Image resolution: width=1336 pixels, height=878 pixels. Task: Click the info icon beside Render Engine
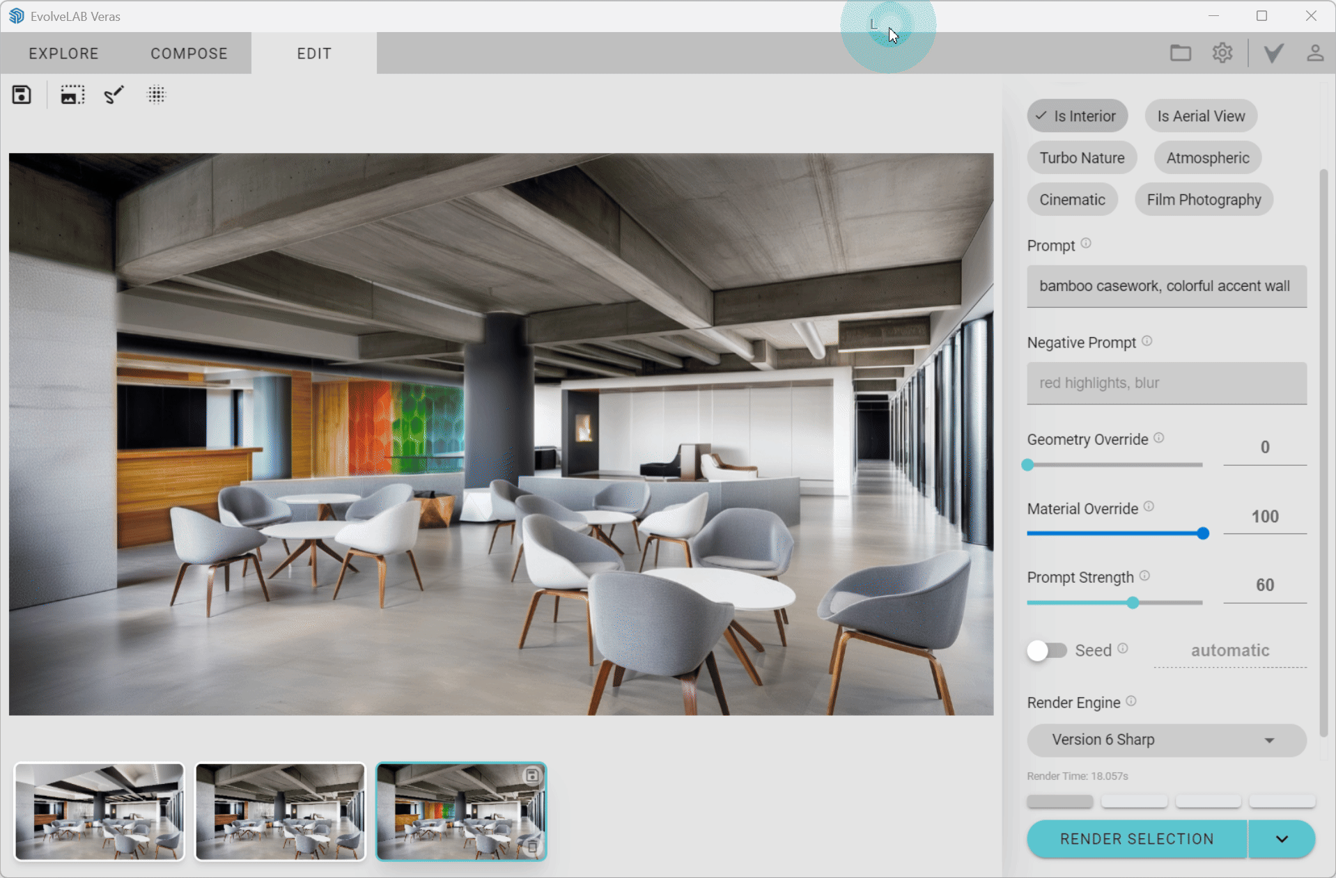click(1131, 701)
